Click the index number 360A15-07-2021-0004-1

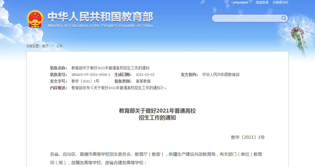91,75
